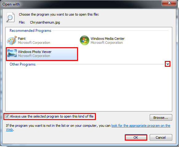This screenshot has height=147, width=179.
Task: Toggle the Always use selected program checkbox
Action: (7, 116)
